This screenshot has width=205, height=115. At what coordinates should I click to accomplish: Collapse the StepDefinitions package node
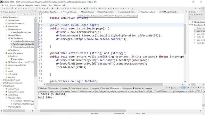coord(6,38)
